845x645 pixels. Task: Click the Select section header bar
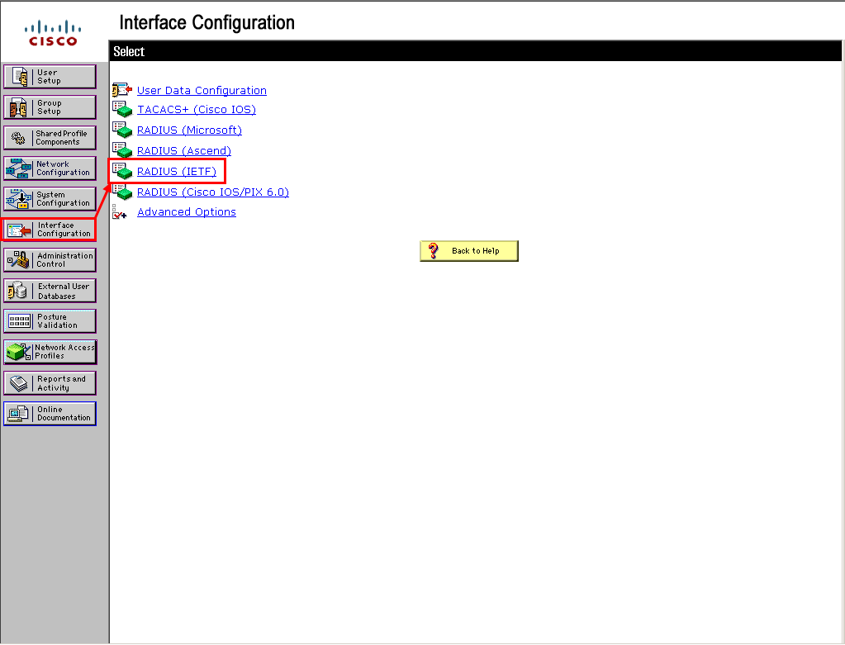(475, 52)
